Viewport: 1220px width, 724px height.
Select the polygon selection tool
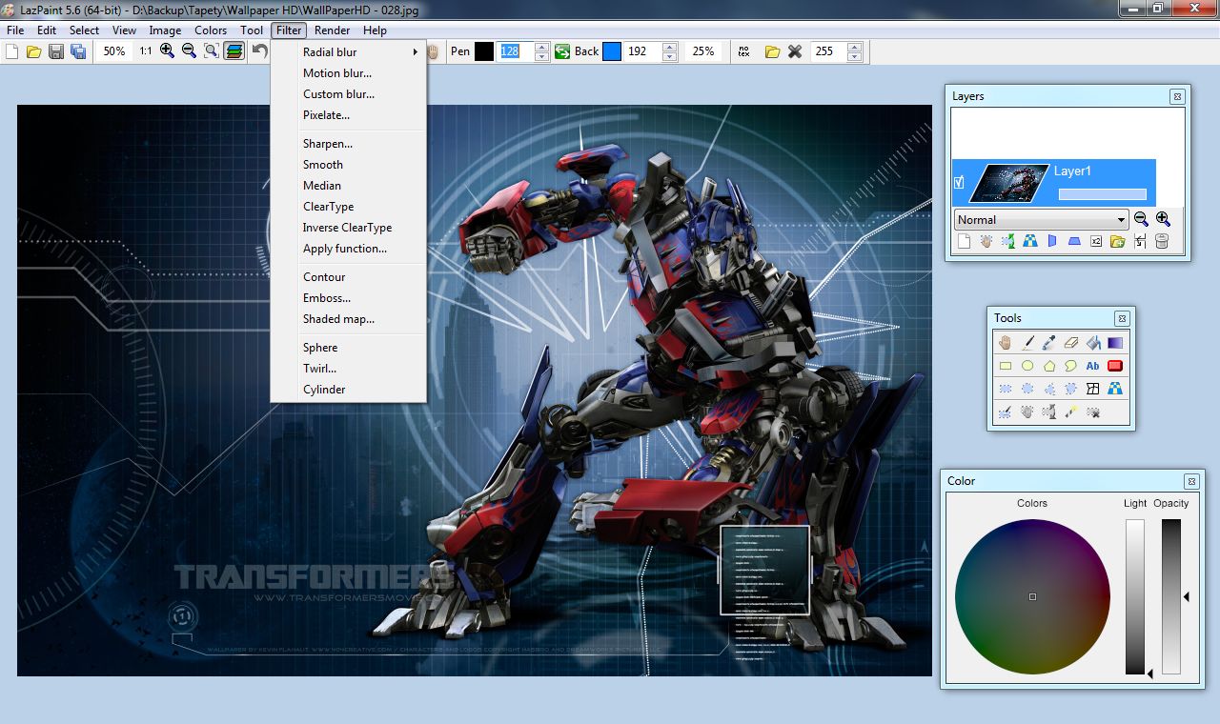(1049, 389)
